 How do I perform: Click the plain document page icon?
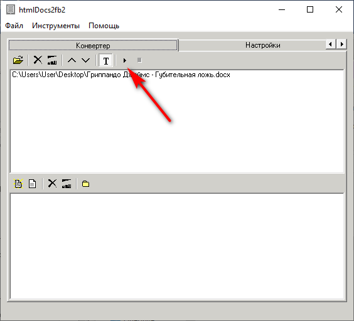(32, 184)
